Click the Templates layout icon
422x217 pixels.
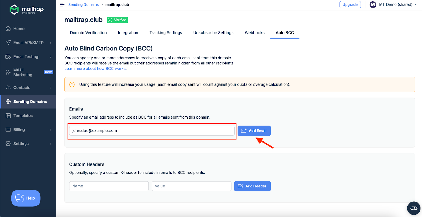[8, 116]
